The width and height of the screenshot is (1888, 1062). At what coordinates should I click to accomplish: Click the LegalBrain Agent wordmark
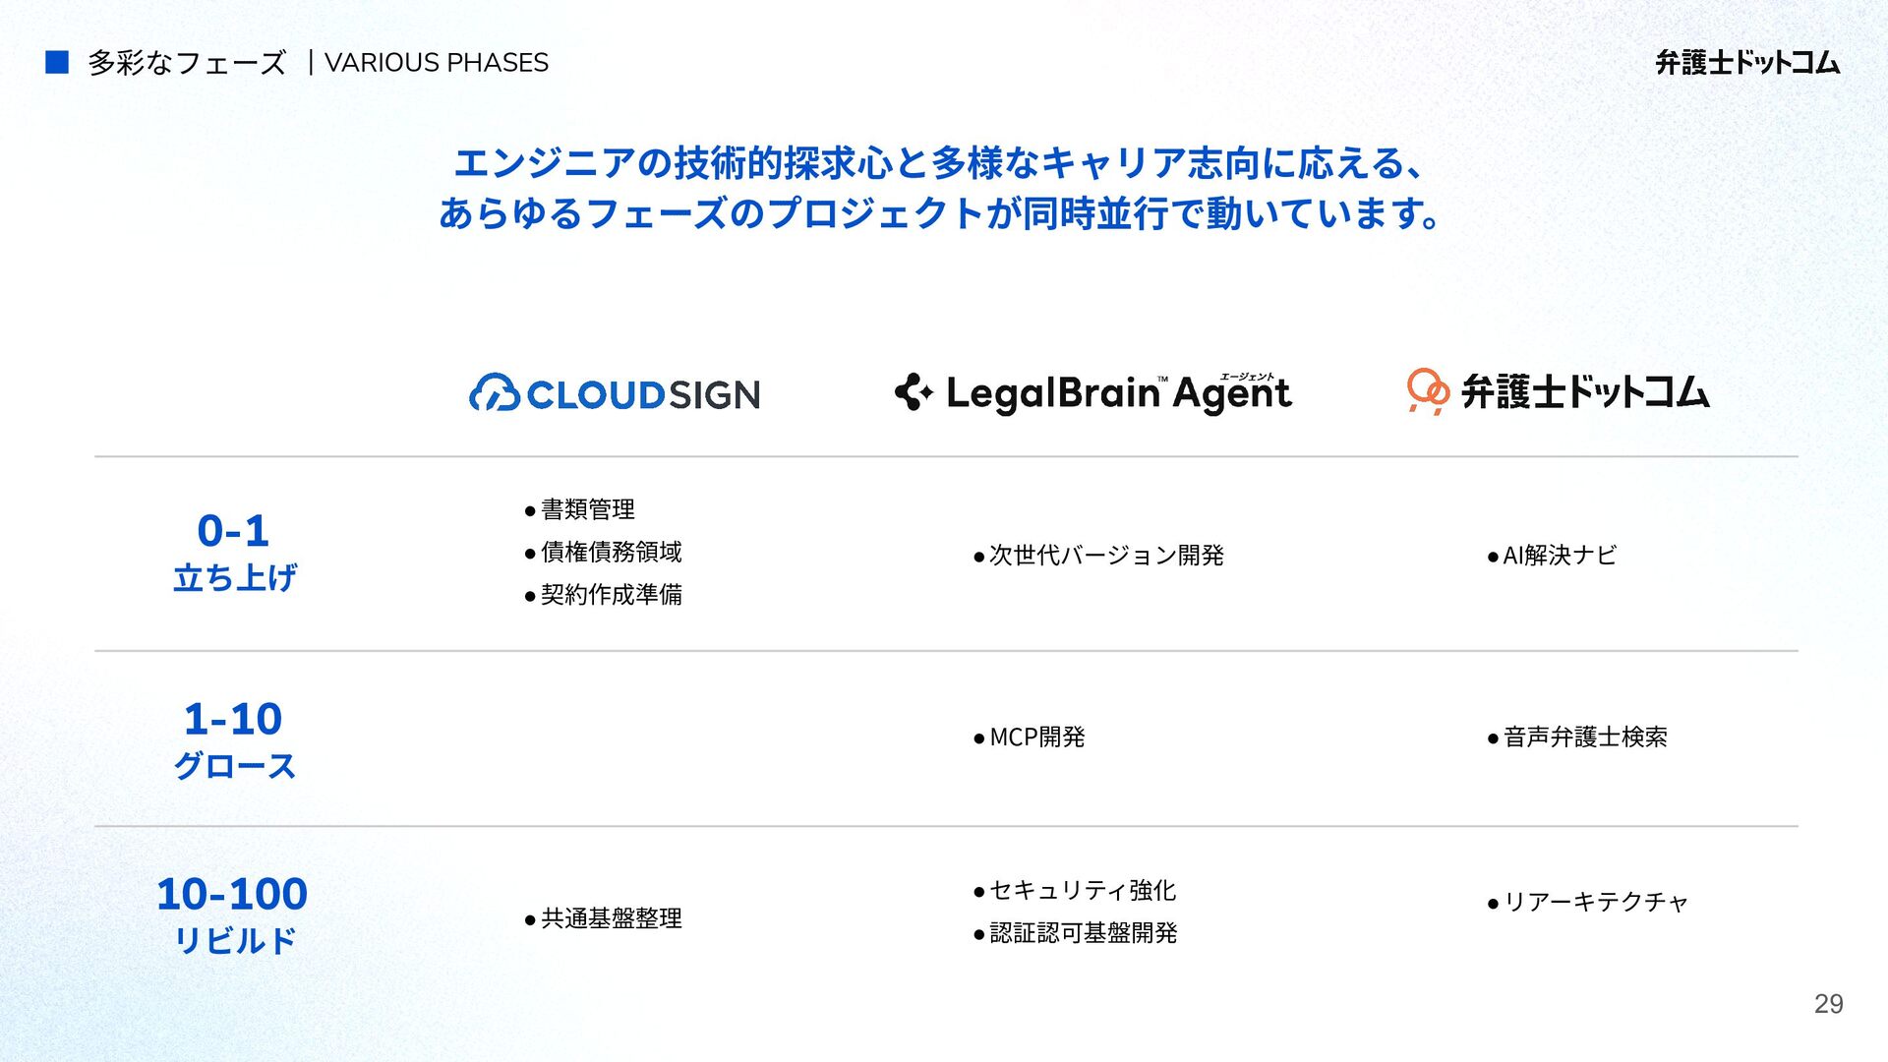(x=1118, y=393)
